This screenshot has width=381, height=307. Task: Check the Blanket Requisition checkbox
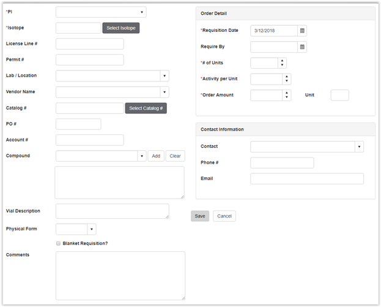58,243
